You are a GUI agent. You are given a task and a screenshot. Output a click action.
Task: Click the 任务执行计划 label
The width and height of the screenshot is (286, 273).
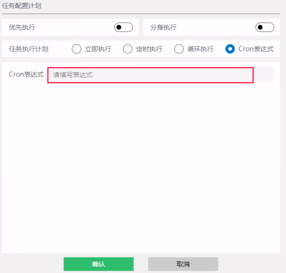pos(29,49)
